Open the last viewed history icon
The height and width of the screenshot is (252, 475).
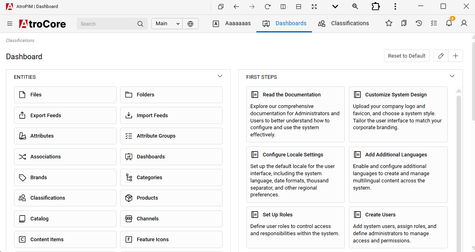pos(419,23)
